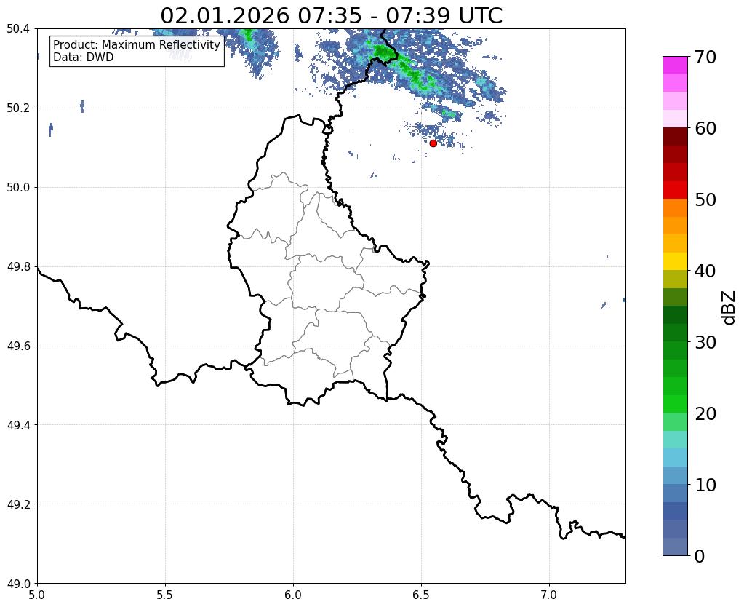Click longitude axis label 7.0
The height and width of the screenshot is (607, 744).
[x=549, y=595]
